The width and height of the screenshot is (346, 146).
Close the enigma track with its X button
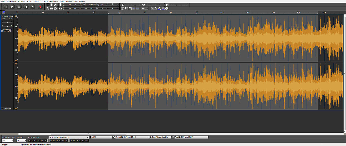pyautogui.click(x=2, y=16)
